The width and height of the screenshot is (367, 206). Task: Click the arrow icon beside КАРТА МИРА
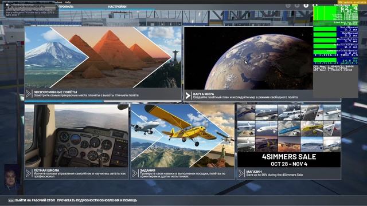[188, 96]
